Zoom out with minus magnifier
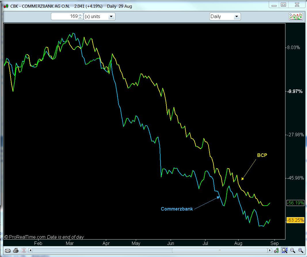 tap(293, 250)
